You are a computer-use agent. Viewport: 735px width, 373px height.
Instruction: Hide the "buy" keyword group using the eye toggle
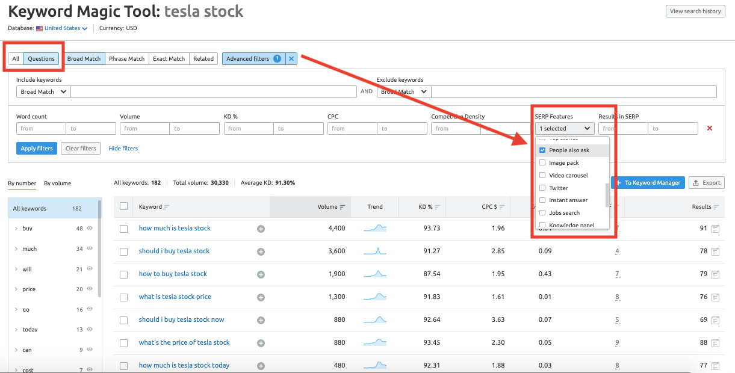click(x=89, y=229)
